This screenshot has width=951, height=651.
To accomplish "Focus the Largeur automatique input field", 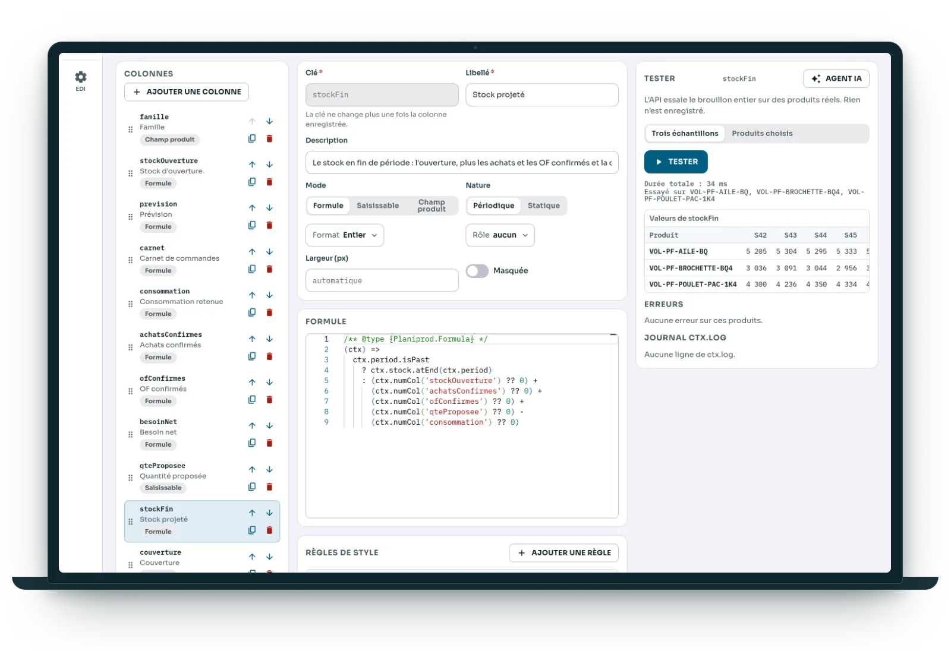I will (x=382, y=280).
